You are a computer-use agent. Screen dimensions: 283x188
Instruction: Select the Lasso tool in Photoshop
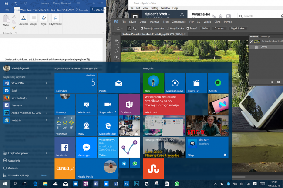116,51
